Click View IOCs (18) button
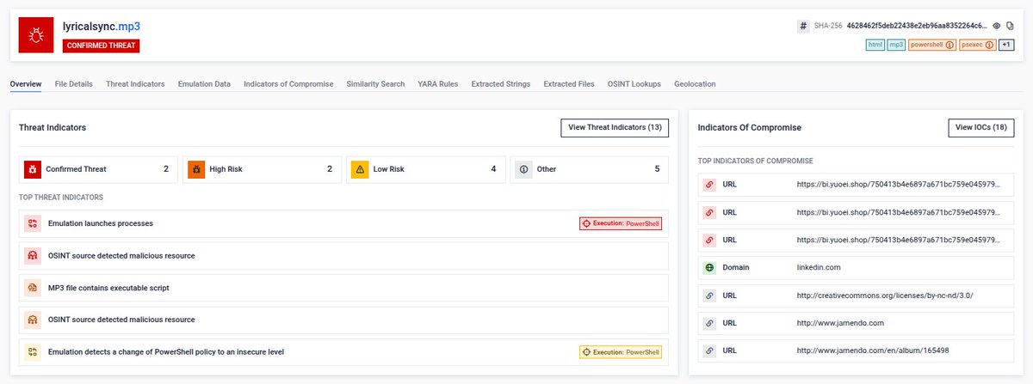Image resolution: width=1033 pixels, height=384 pixels. pos(981,127)
